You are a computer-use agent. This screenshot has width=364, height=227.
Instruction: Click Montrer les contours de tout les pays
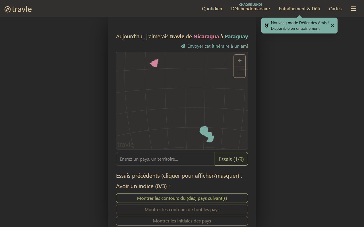coord(182,209)
